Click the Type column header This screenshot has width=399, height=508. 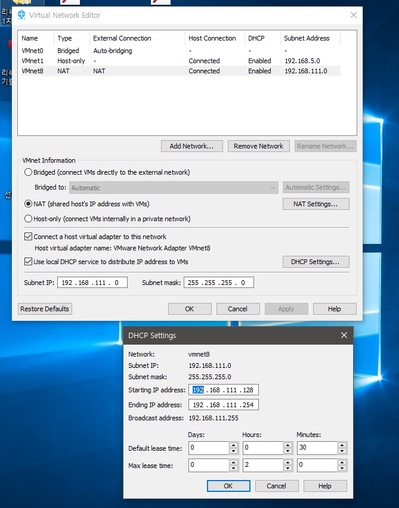click(x=72, y=38)
